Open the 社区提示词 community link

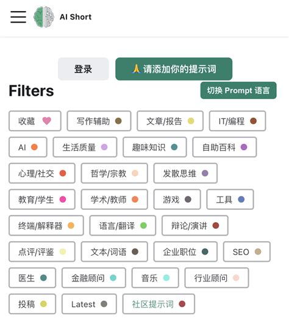(159, 304)
